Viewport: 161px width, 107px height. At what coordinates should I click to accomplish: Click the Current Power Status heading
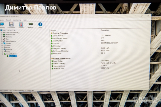pos(62,59)
